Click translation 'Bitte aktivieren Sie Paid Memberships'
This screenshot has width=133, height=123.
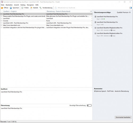pos(67,16)
